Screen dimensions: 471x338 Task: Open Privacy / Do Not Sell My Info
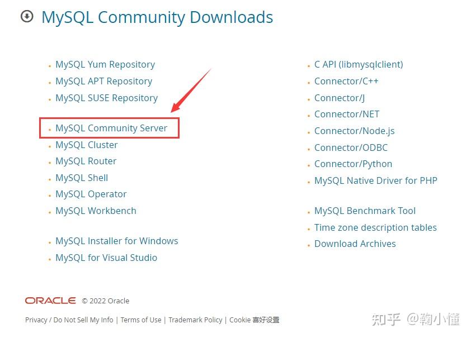69,320
